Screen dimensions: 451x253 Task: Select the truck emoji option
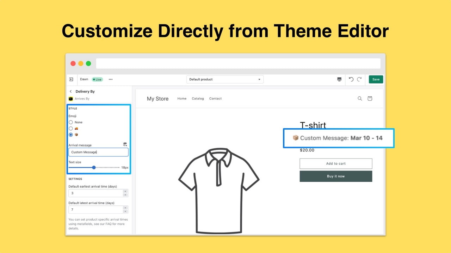(71, 128)
